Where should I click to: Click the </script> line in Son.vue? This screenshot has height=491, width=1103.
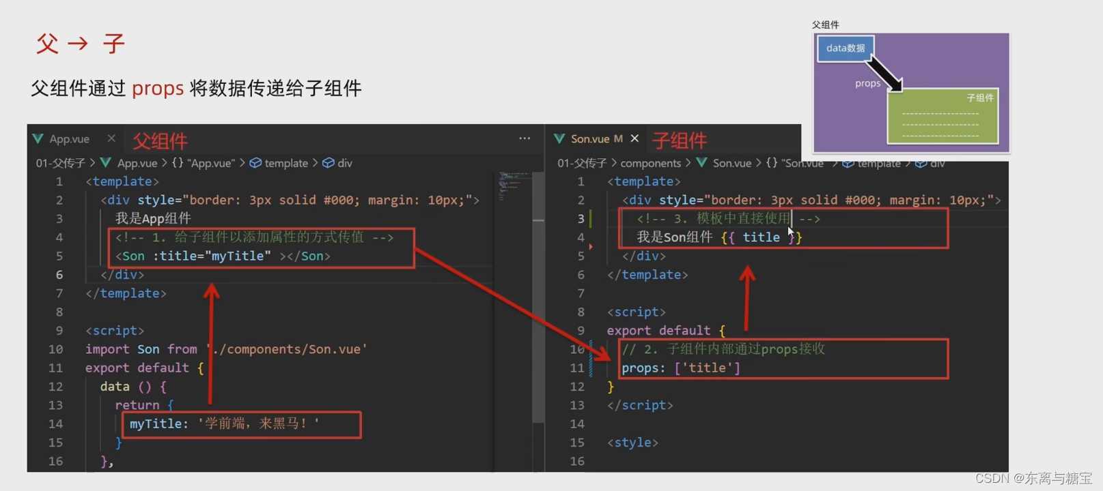click(x=640, y=405)
